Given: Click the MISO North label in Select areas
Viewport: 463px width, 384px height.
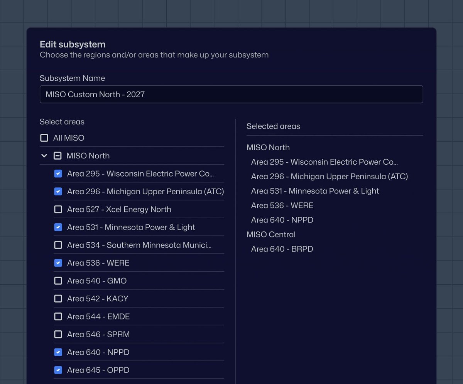Looking at the screenshot, I should coord(88,156).
